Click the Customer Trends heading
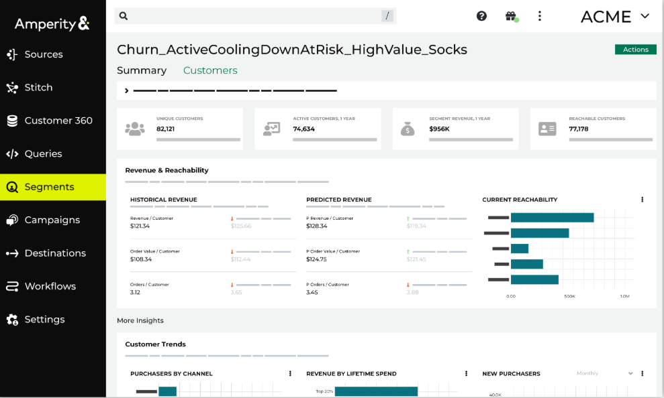Image resolution: width=664 pixels, height=398 pixels. (x=155, y=344)
